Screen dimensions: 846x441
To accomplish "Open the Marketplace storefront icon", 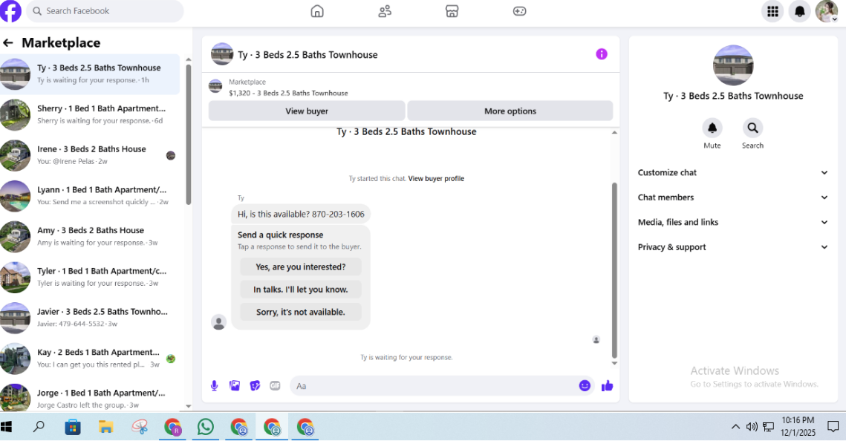I will point(452,11).
